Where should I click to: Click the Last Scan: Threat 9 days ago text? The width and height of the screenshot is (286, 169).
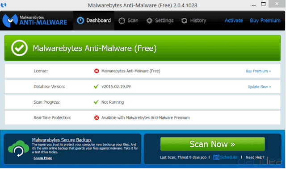pos(183,157)
